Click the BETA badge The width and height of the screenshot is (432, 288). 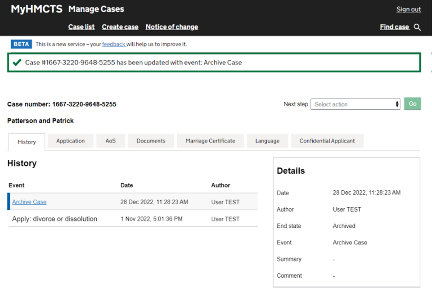tap(21, 44)
